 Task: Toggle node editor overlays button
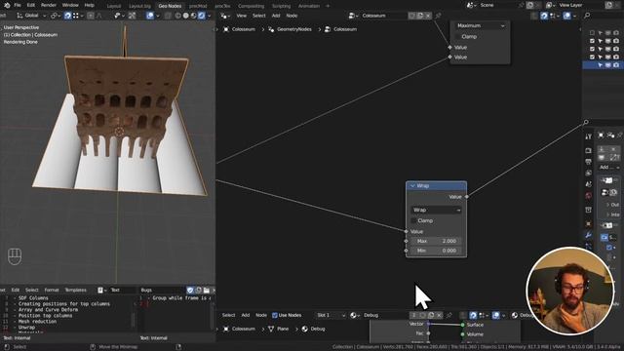click(x=566, y=16)
